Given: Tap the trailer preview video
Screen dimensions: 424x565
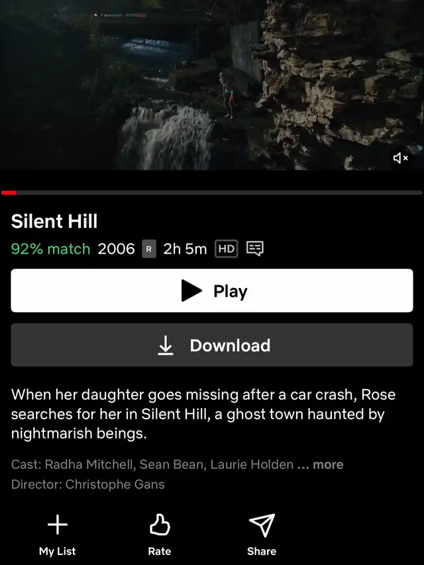Looking at the screenshot, I should coord(212,85).
